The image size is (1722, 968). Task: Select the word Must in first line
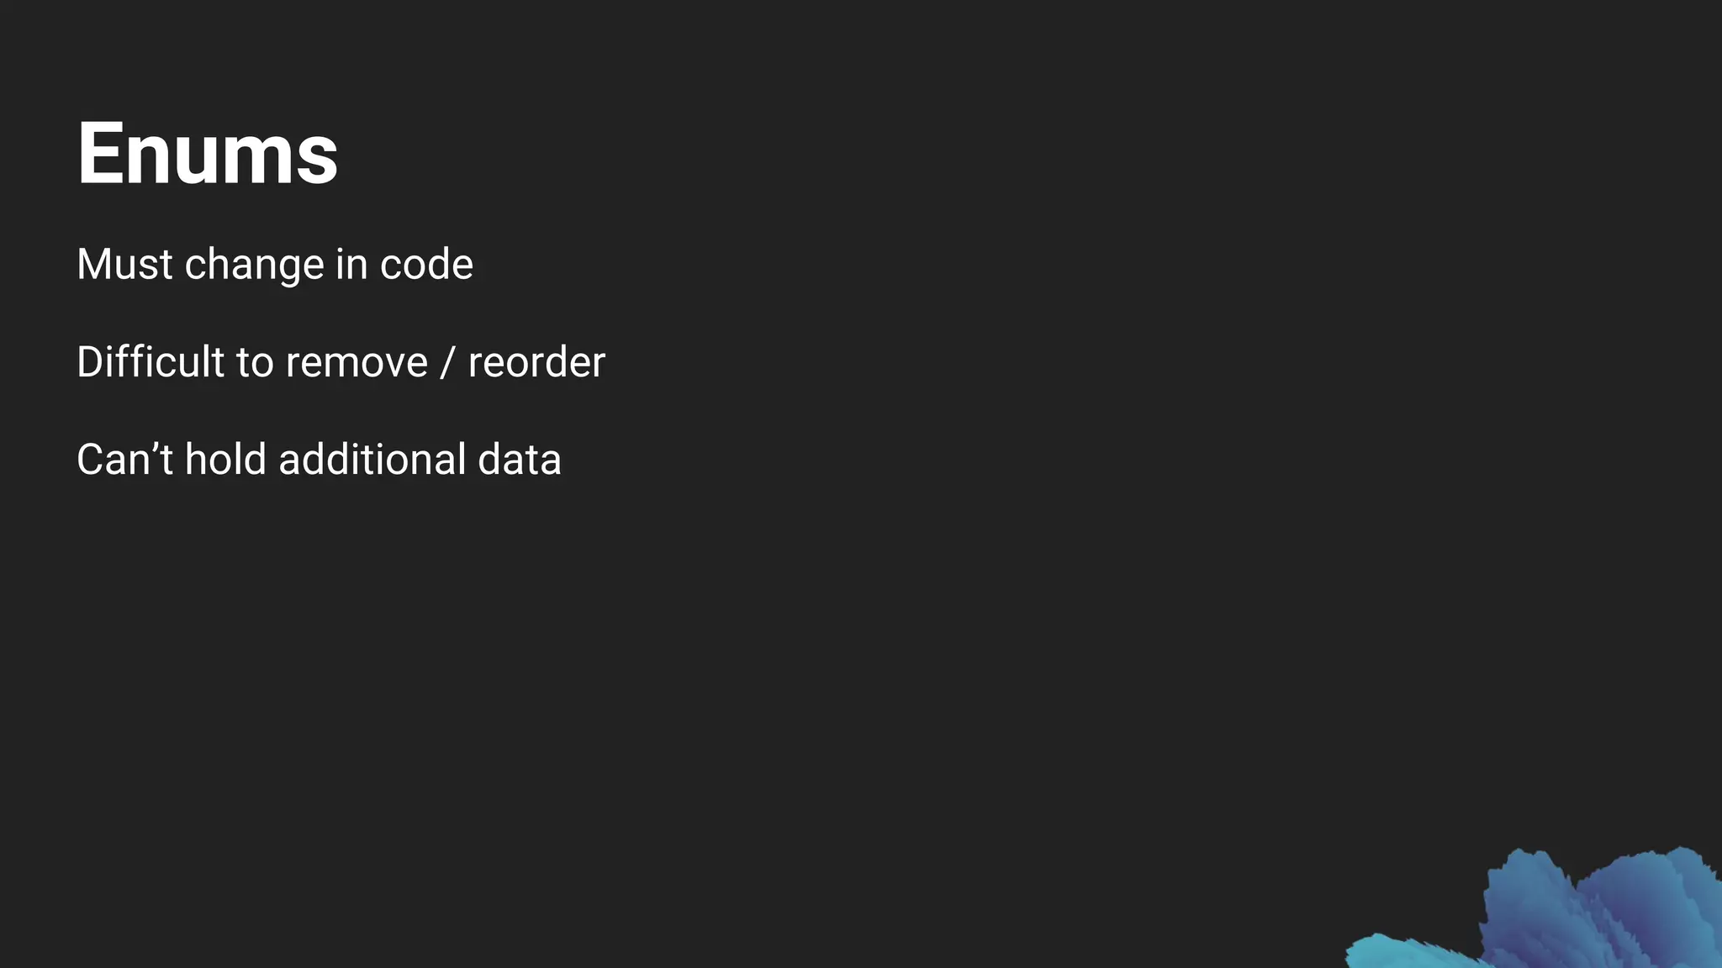(124, 264)
